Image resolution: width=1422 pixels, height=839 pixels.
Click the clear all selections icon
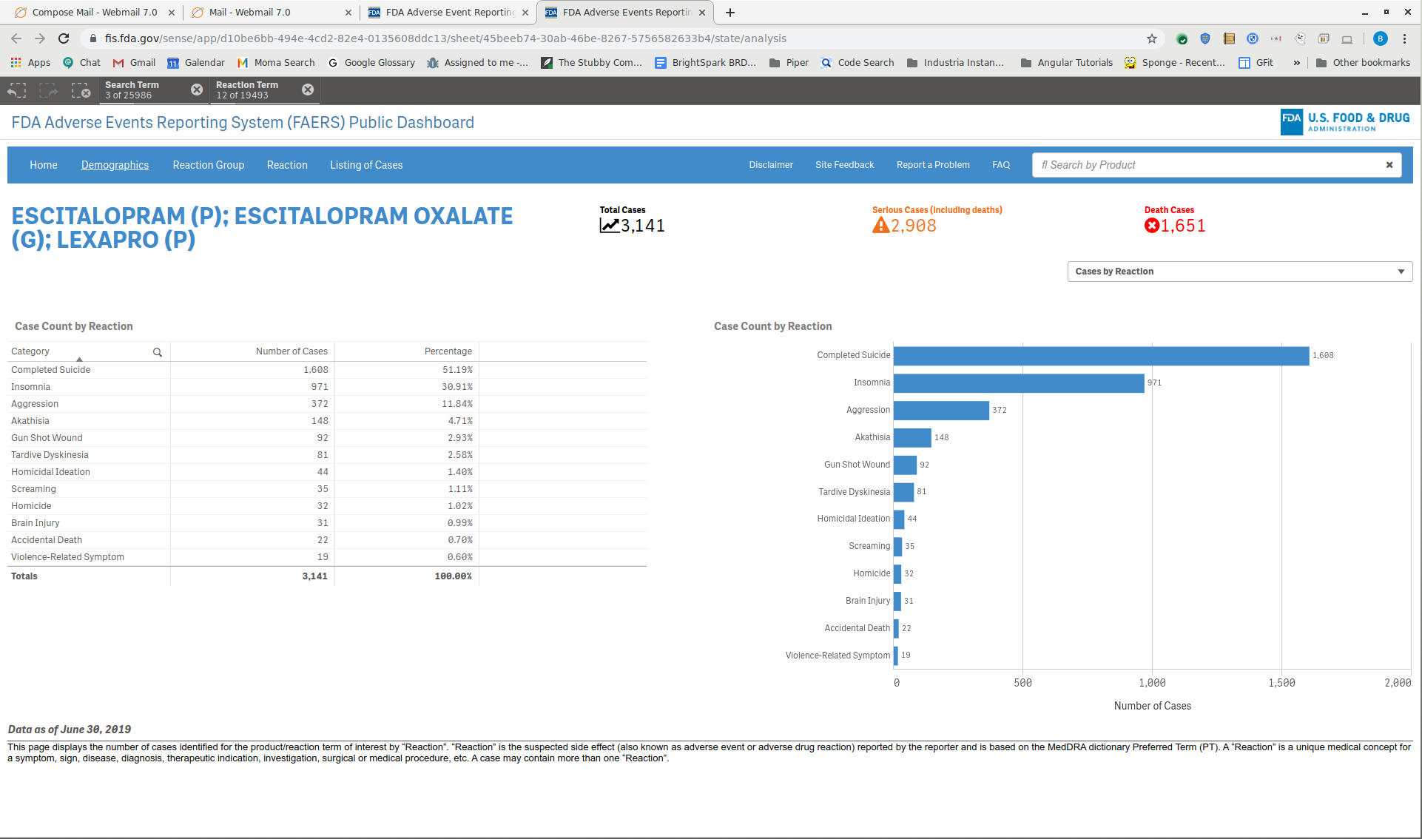click(81, 90)
